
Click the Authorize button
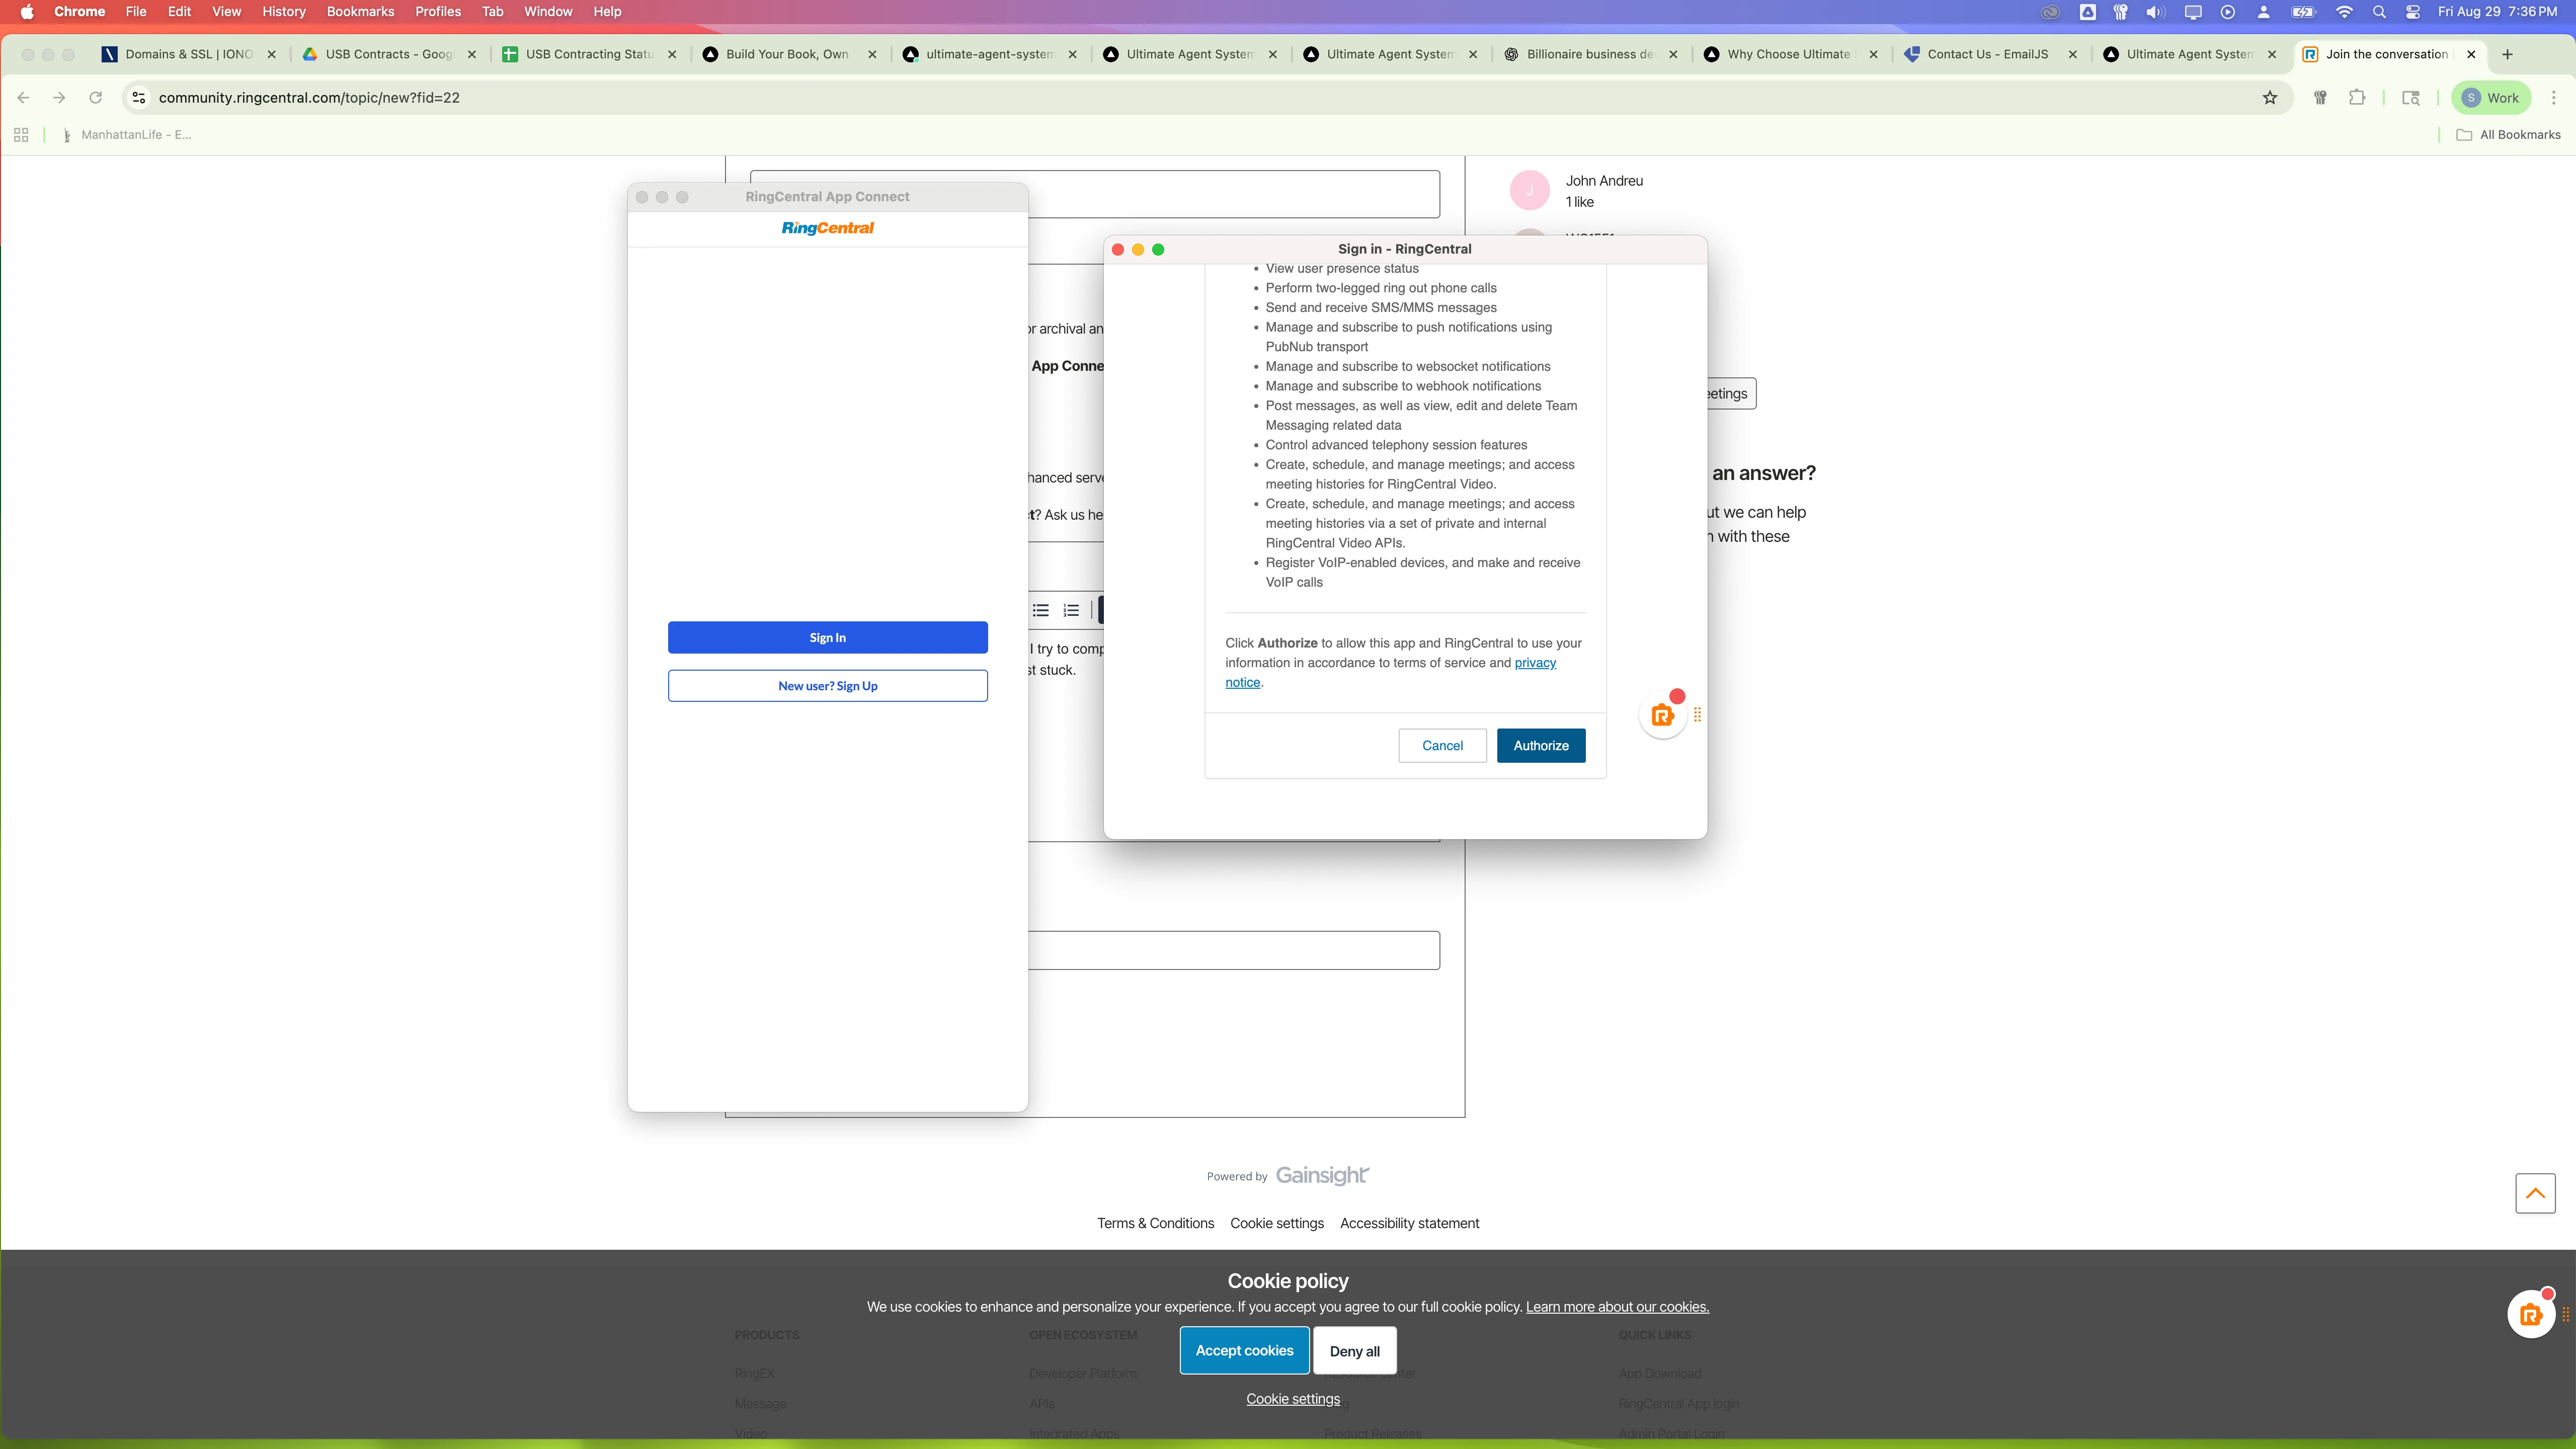pos(1540,746)
